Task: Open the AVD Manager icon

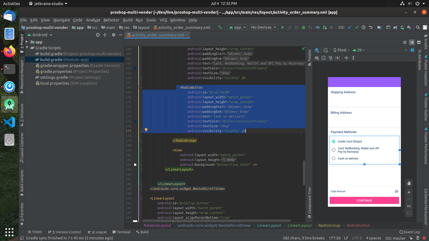Action: point(402,27)
